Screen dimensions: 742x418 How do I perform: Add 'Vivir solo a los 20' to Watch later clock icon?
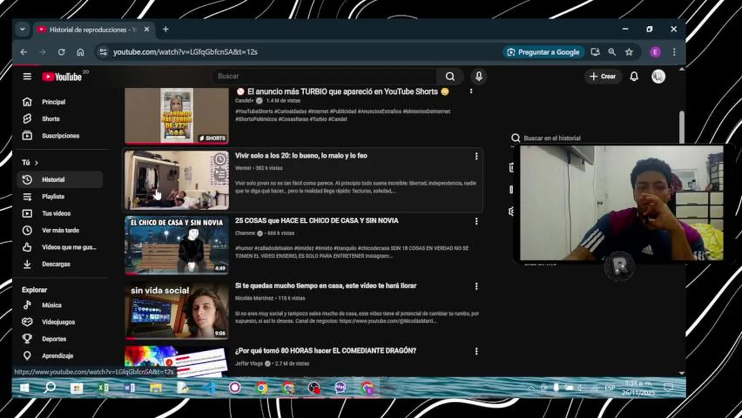tap(220, 159)
